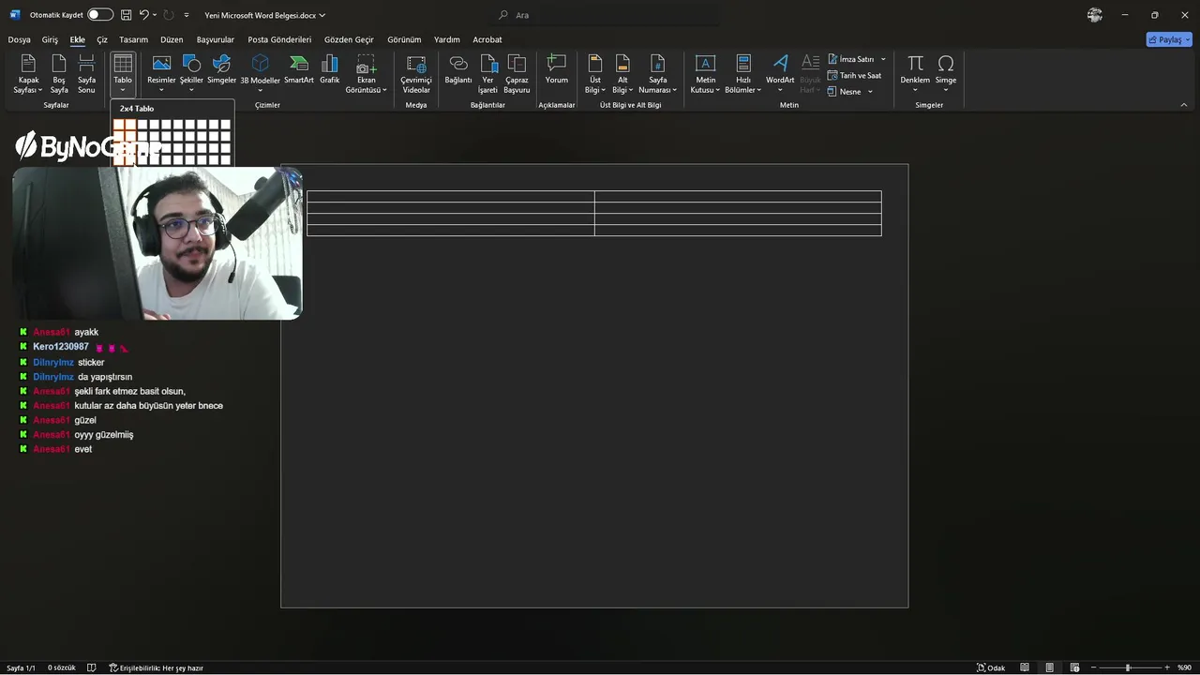The width and height of the screenshot is (1200, 675).
Task: Click the Sayfa Numarası icon
Action: click(x=658, y=64)
